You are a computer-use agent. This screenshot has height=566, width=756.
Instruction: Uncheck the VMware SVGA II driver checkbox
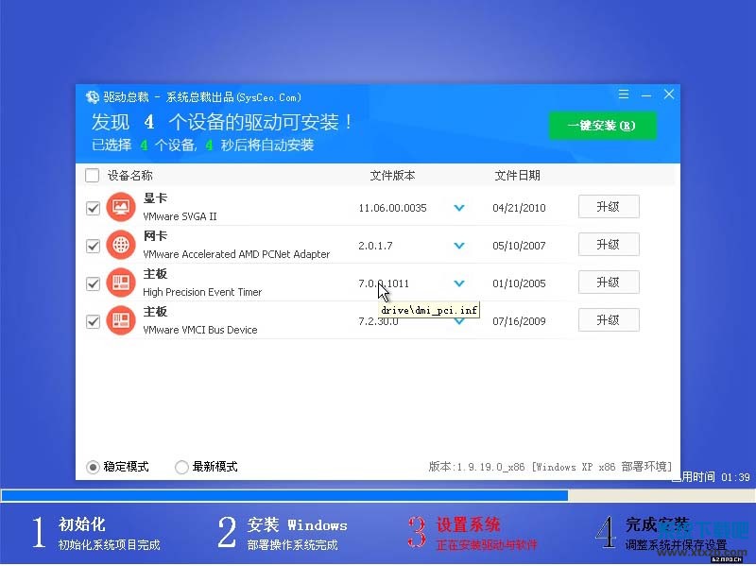click(x=93, y=208)
